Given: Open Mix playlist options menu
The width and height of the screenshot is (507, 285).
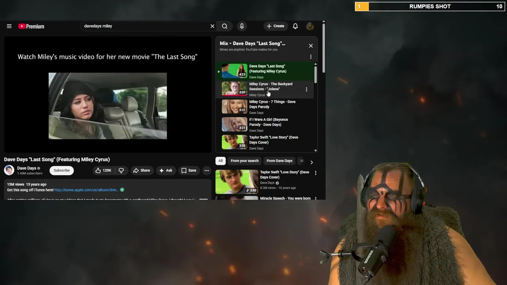Looking at the screenshot, I should pyautogui.click(x=311, y=57).
